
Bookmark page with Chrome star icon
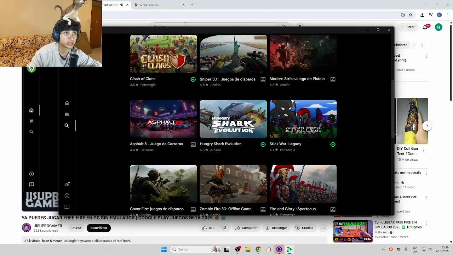(411, 15)
